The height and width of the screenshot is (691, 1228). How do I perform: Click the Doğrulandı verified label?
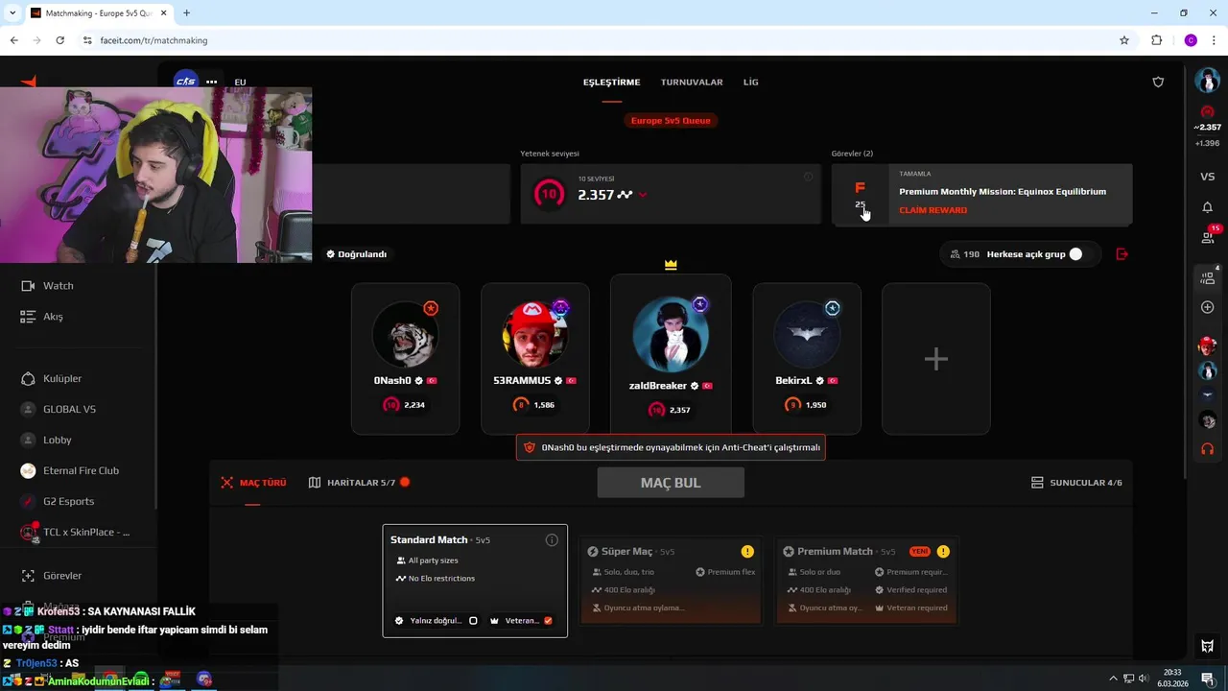click(x=356, y=254)
